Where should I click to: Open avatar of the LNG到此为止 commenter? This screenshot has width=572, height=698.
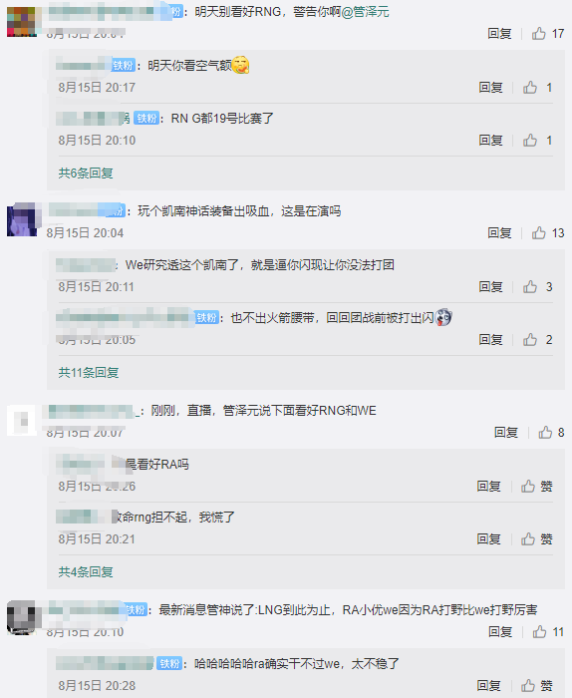pyautogui.click(x=22, y=618)
